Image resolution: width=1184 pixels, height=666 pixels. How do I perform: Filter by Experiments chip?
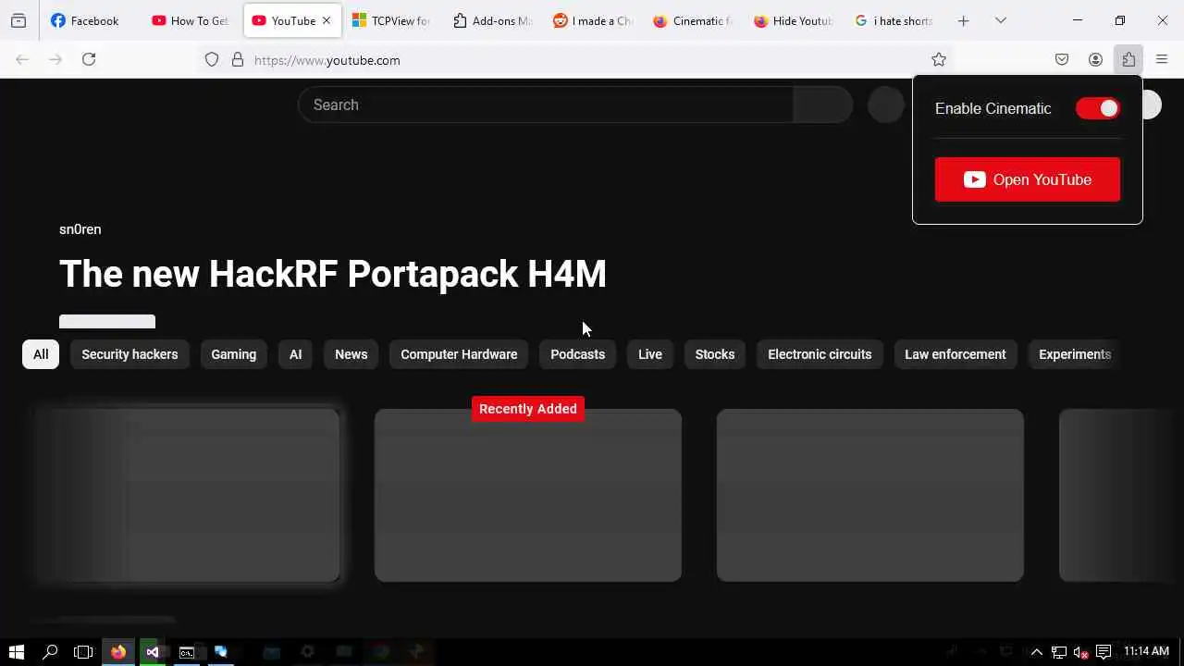coord(1075,354)
